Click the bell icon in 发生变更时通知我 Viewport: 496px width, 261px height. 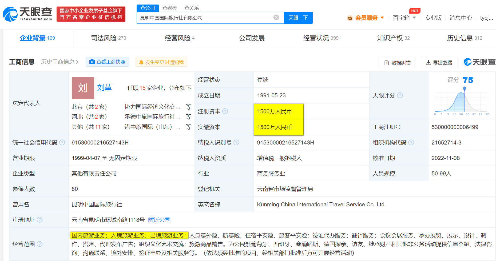click(x=141, y=62)
